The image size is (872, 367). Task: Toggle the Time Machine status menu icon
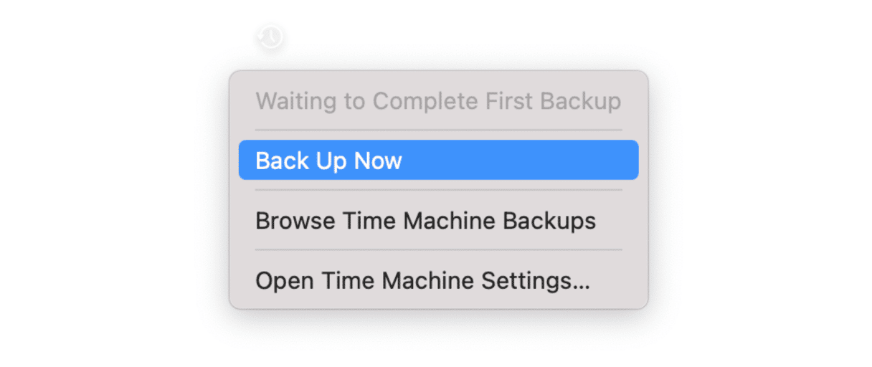coord(271,37)
